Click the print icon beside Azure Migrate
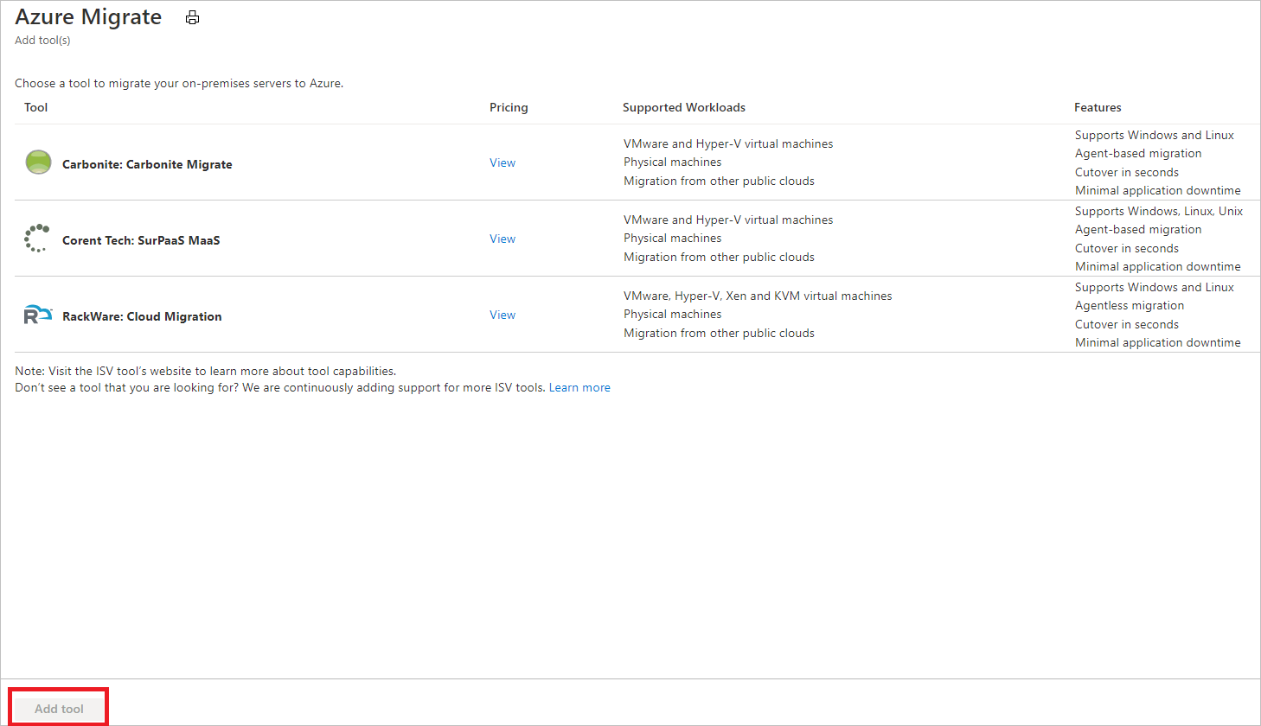Screen dimensions: 1261x726 click(x=192, y=18)
